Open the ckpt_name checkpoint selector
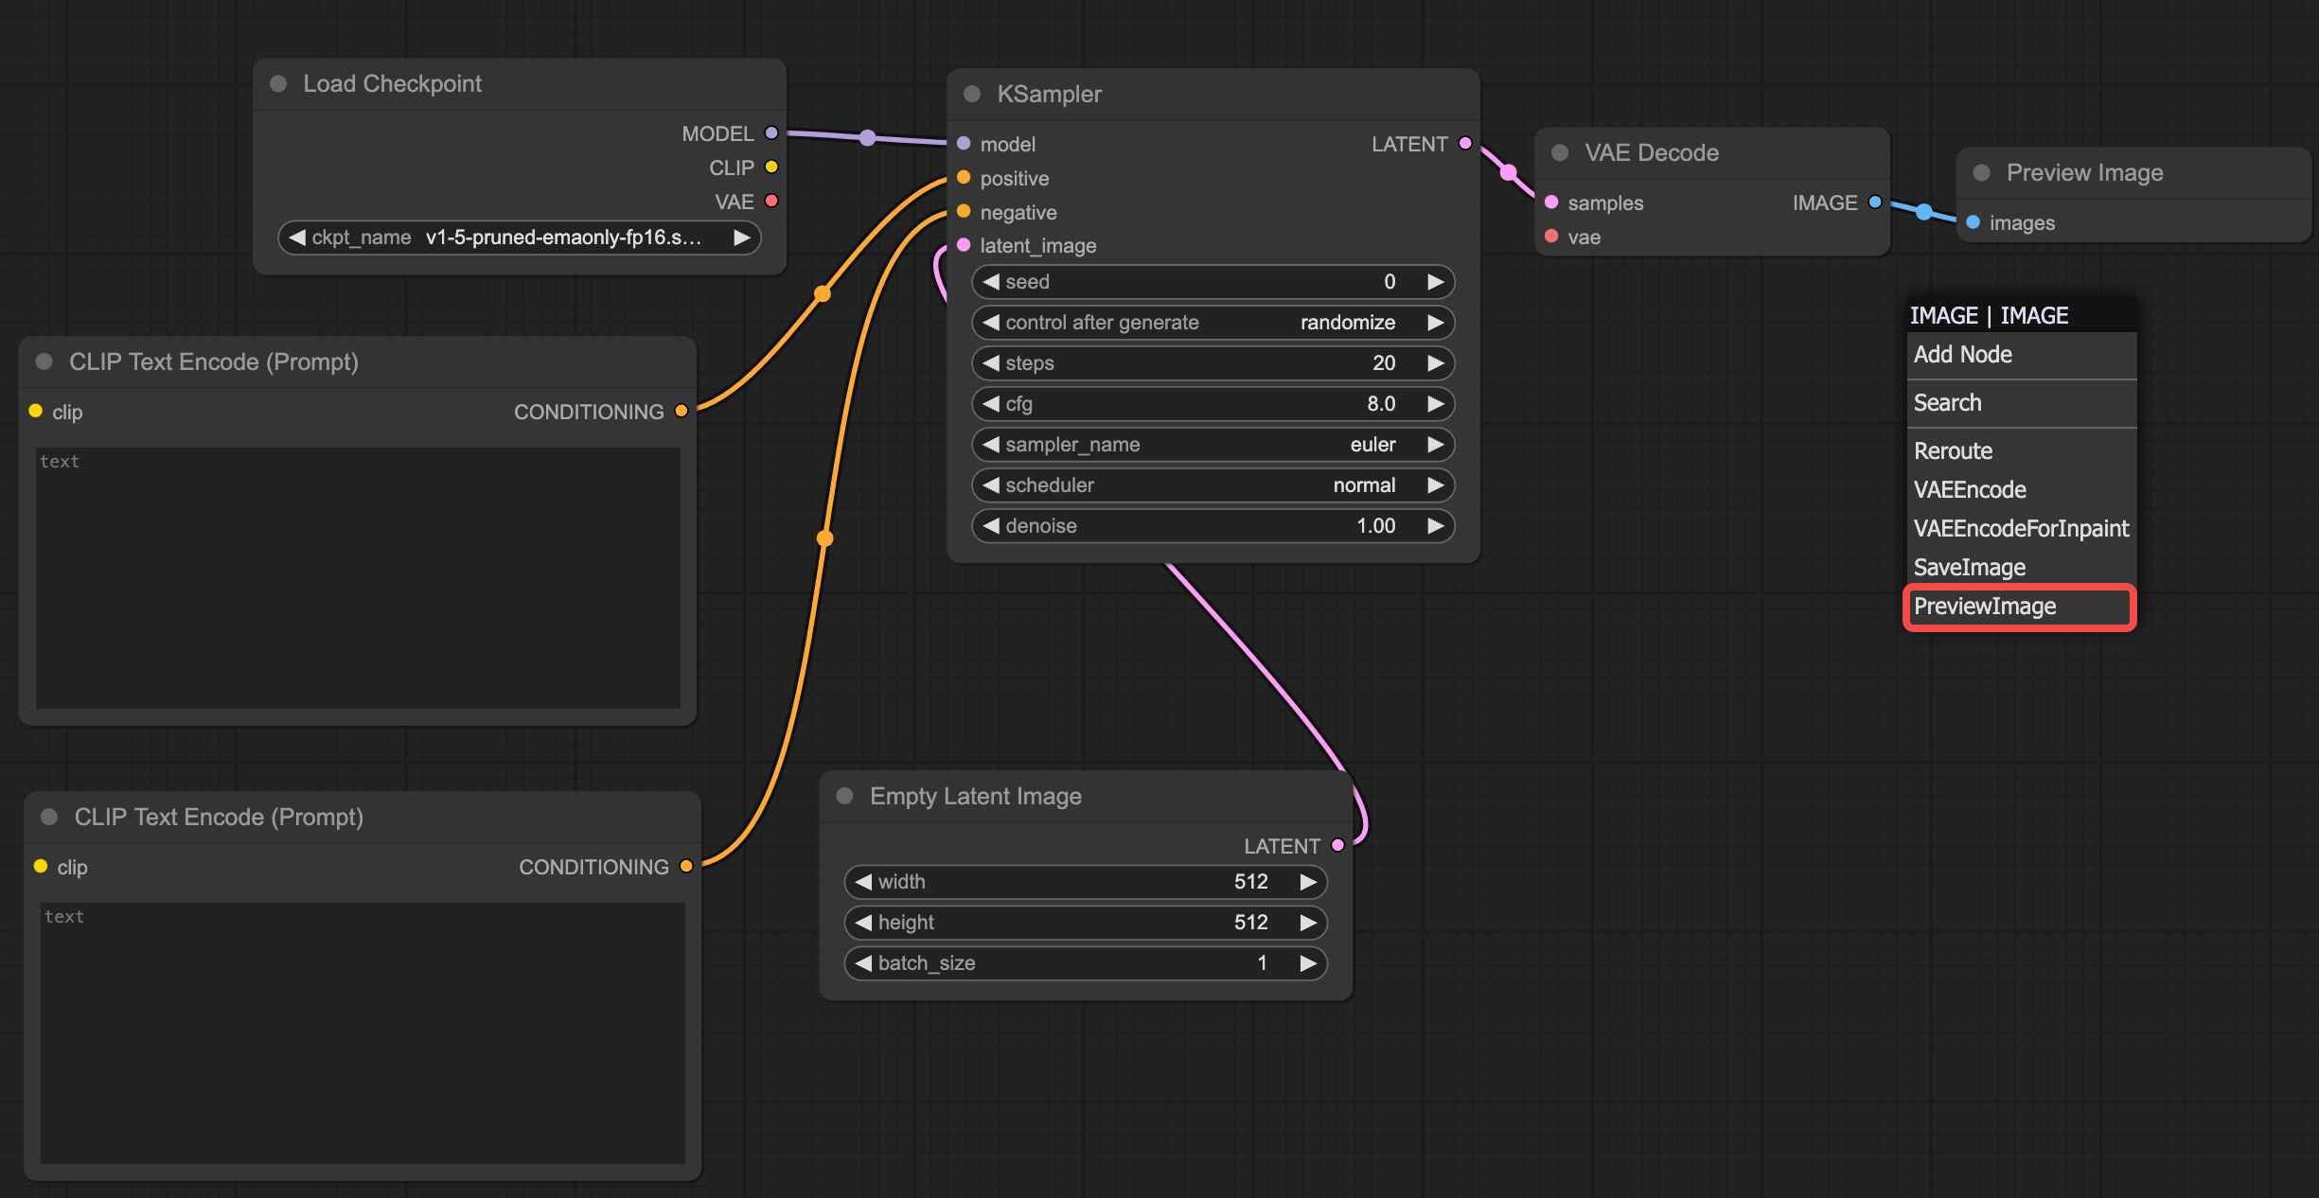 [x=520, y=238]
